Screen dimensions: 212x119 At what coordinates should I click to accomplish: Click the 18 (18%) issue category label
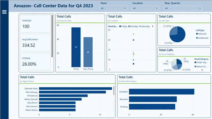[x=166, y=62]
